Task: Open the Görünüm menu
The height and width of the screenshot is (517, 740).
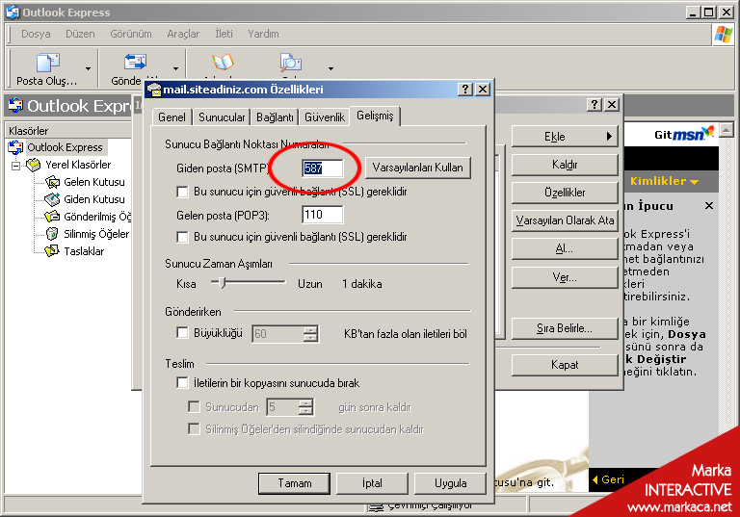Action: [131, 34]
